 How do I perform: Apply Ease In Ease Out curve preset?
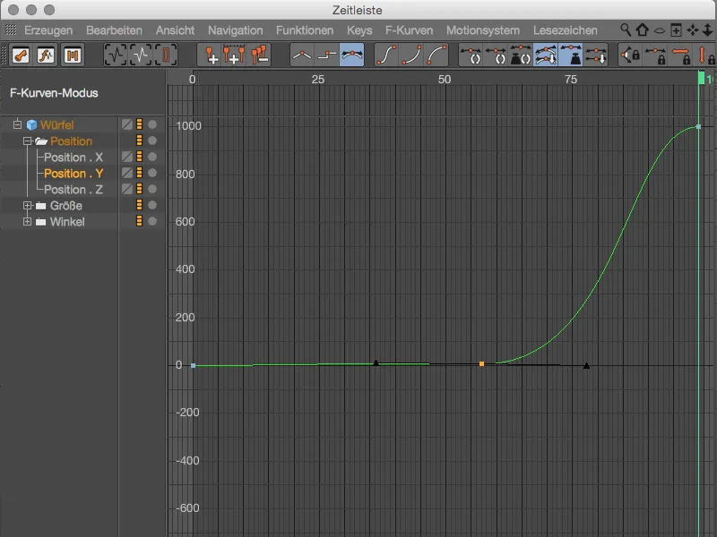pyautogui.click(x=386, y=55)
